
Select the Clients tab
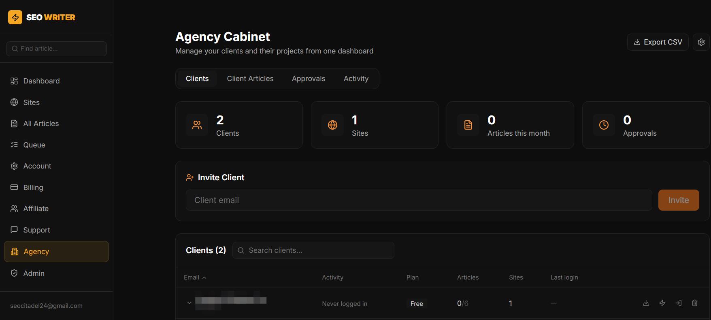coord(197,79)
